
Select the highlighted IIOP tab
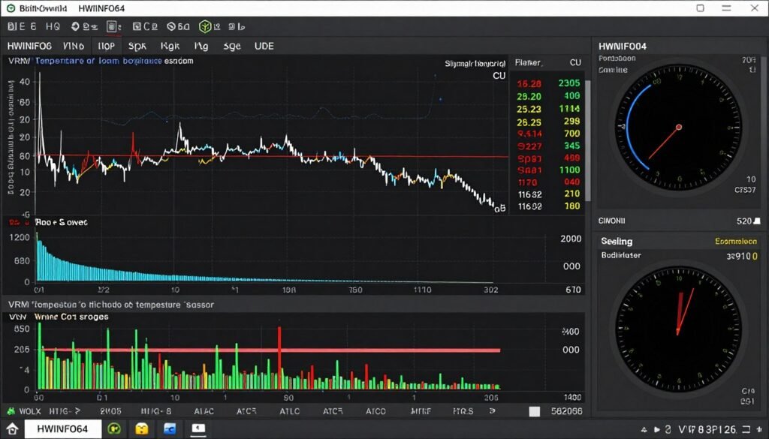pyautogui.click(x=107, y=46)
